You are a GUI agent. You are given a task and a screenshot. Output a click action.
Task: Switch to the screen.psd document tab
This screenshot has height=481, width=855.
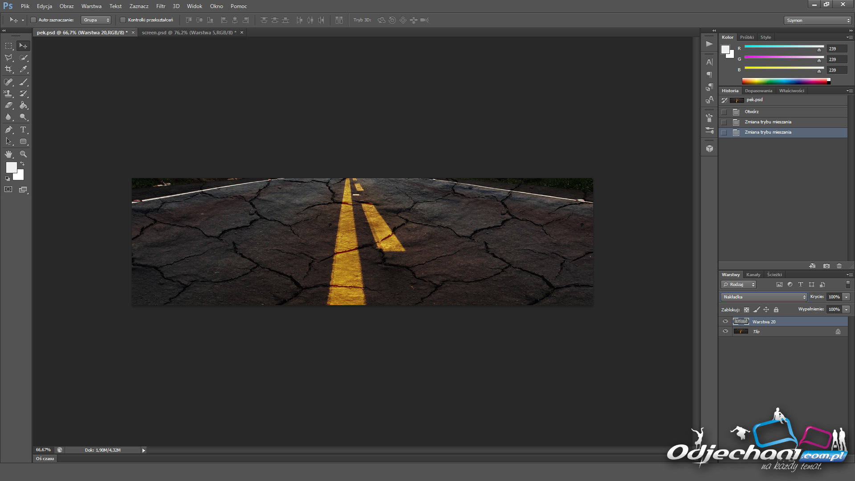(189, 33)
